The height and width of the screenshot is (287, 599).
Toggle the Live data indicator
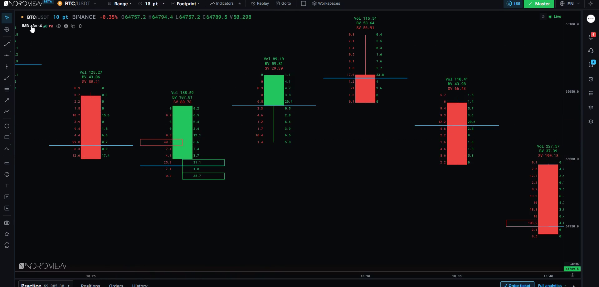point(555,17)
